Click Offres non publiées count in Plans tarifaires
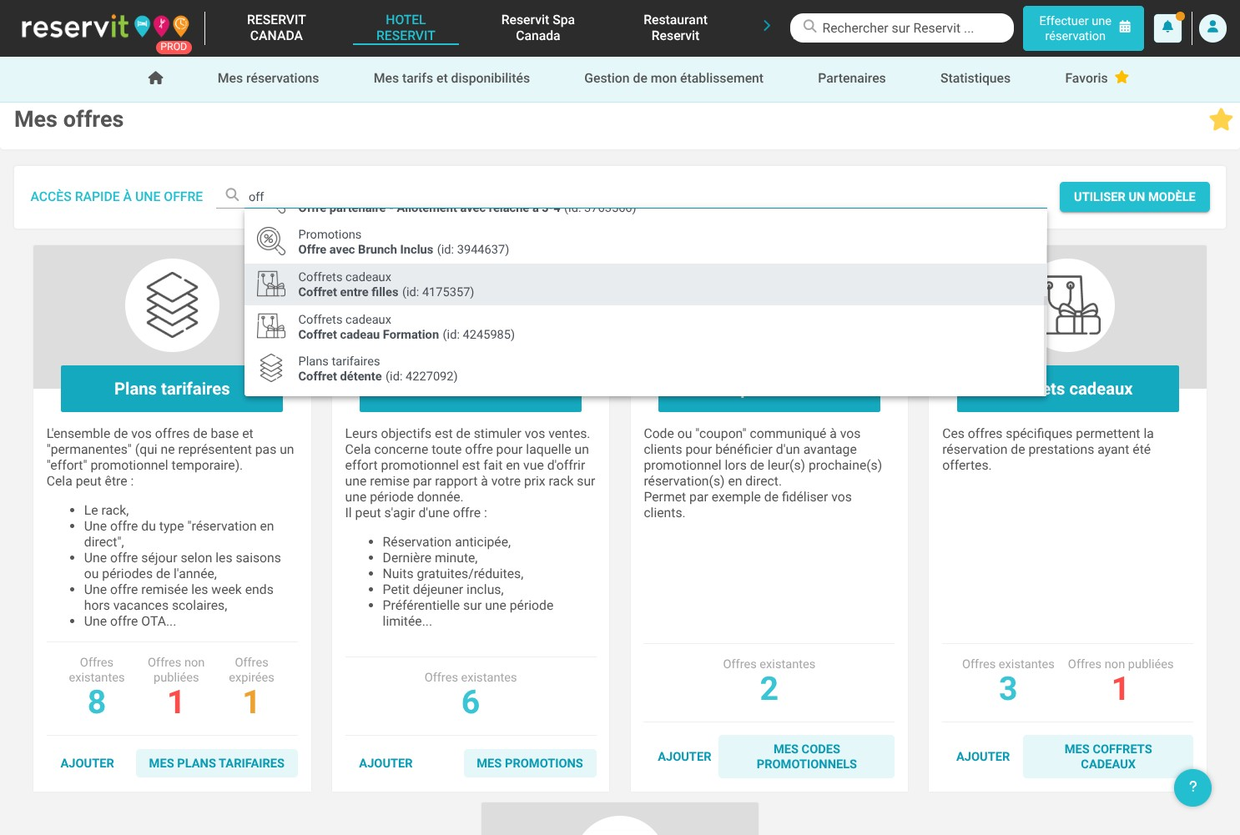 click(175, 702)
